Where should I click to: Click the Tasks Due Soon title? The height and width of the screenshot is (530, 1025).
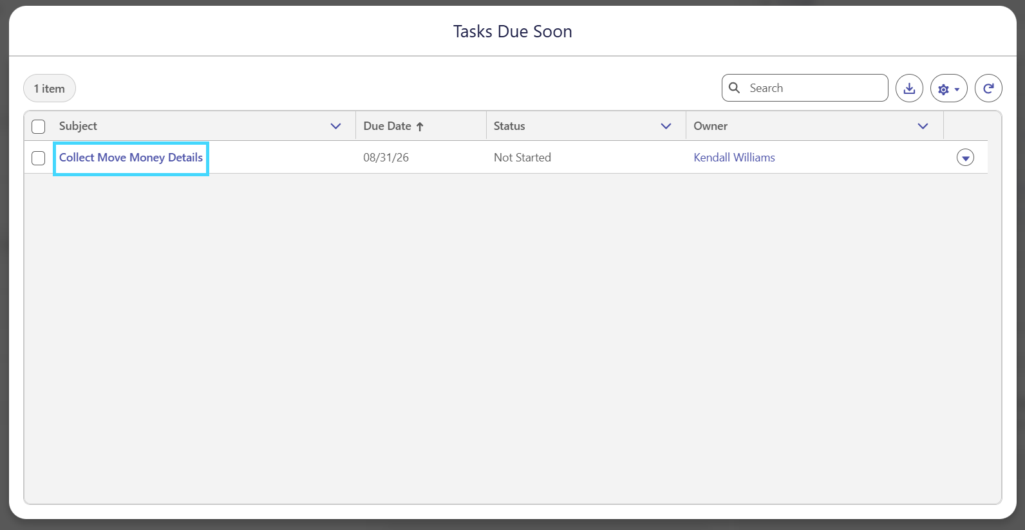(x=512, y=32)
